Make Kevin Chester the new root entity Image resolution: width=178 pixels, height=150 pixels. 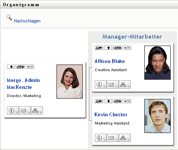tap(99, 101)
